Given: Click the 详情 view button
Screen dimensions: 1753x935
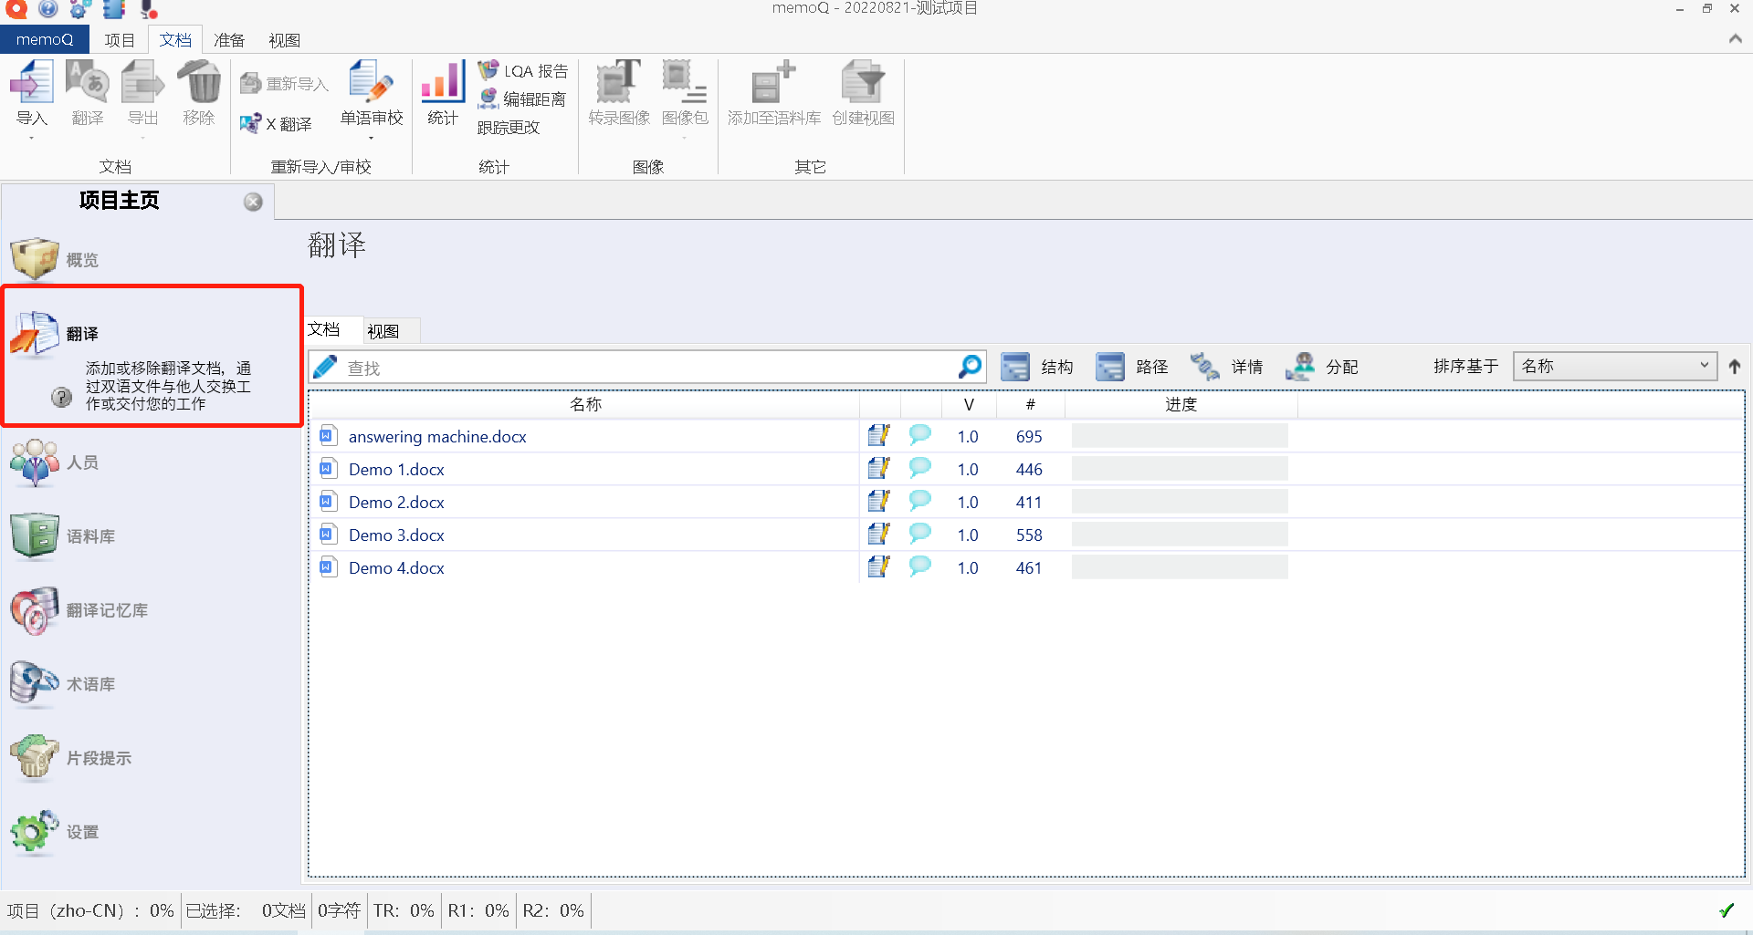Looking at the screenshot, I should pyautogui.click(x=1227, y=367).
